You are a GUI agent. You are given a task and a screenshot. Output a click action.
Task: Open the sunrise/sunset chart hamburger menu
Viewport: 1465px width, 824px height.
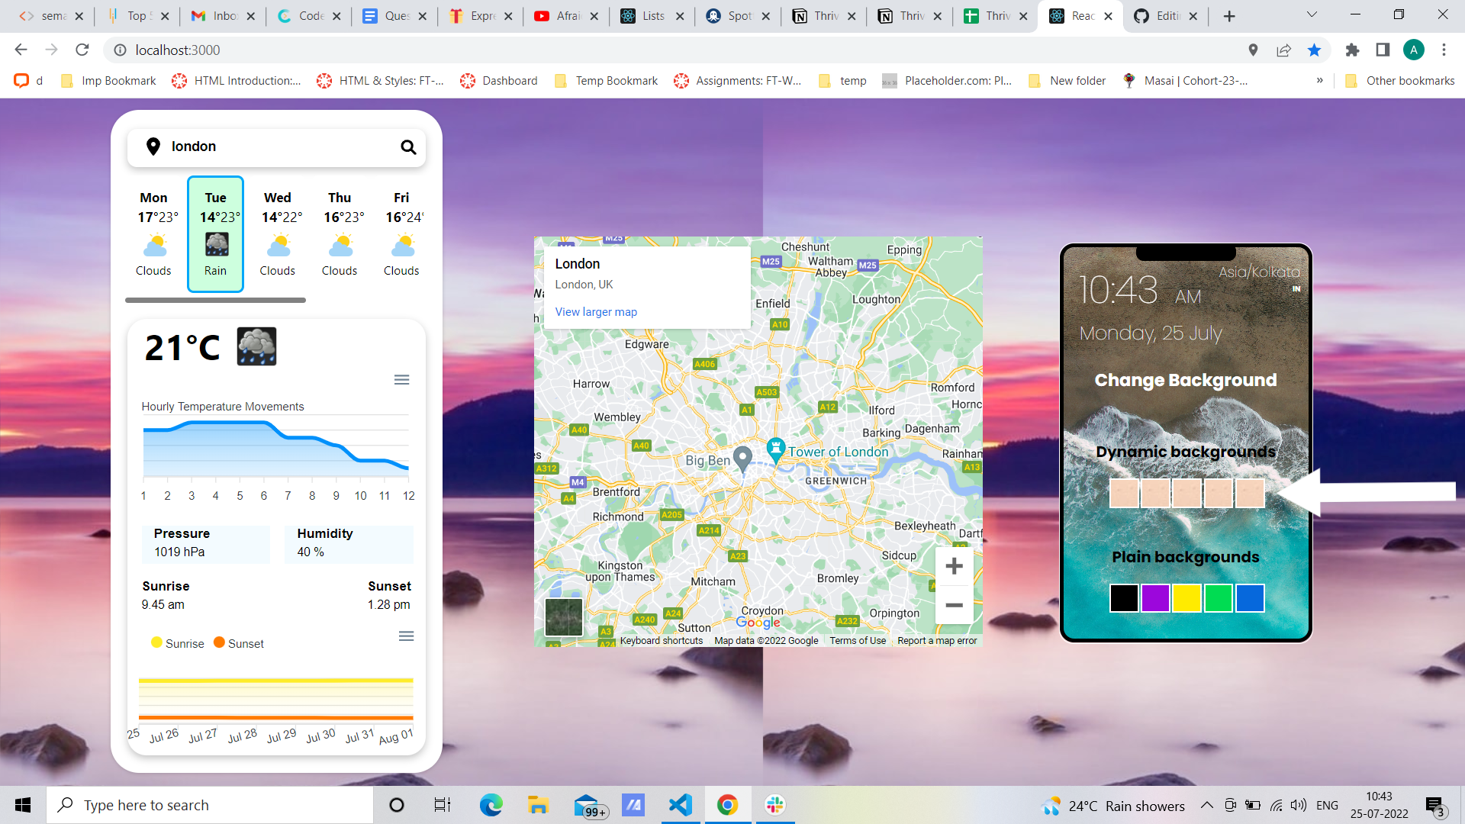tap(406, 636)
